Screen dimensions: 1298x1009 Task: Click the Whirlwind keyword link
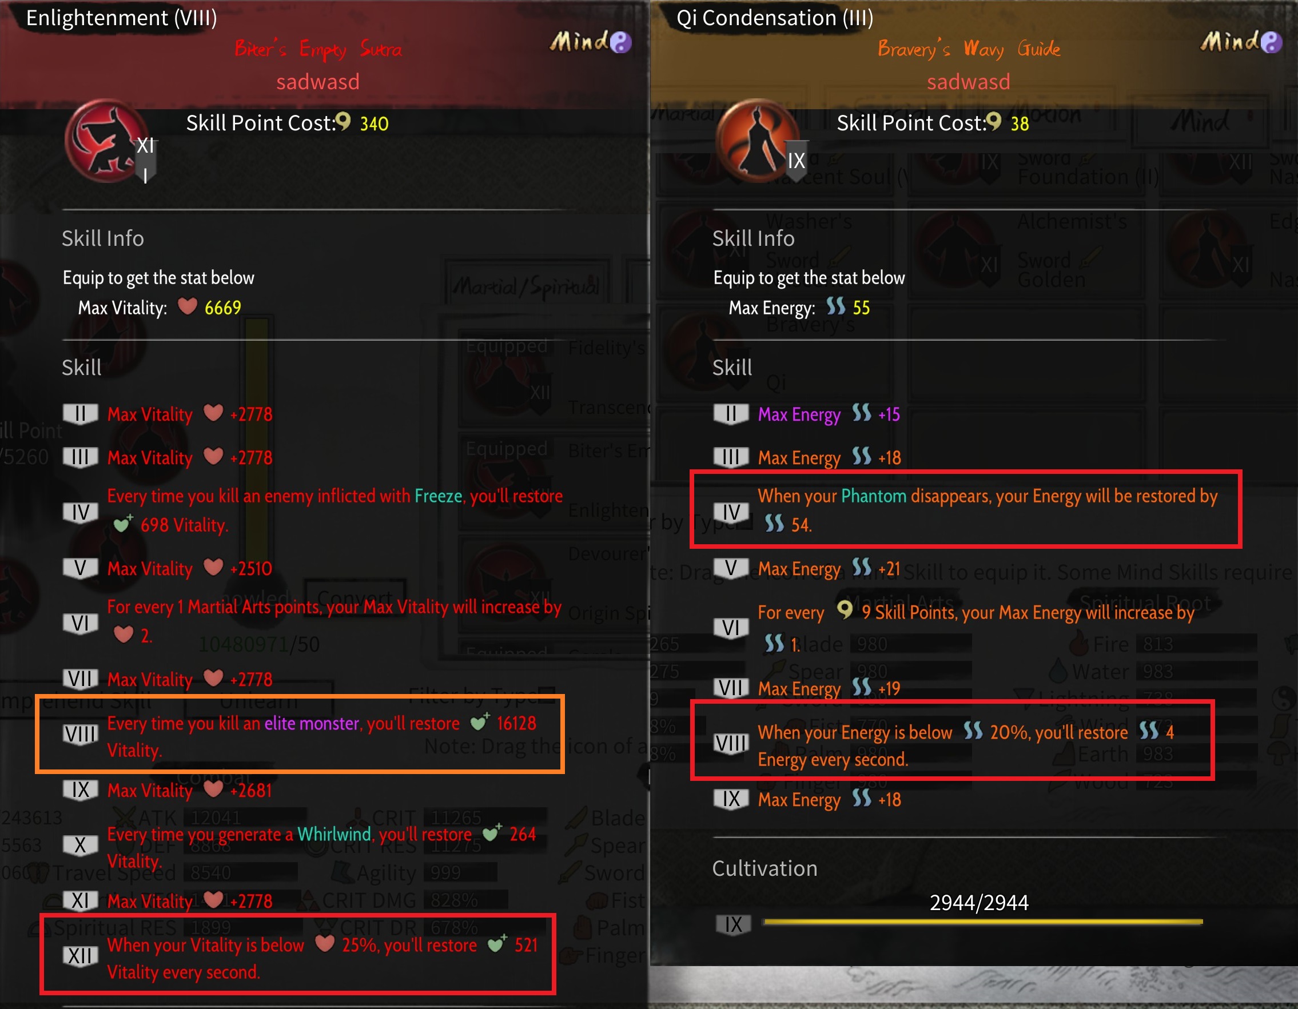pos(334,833)
